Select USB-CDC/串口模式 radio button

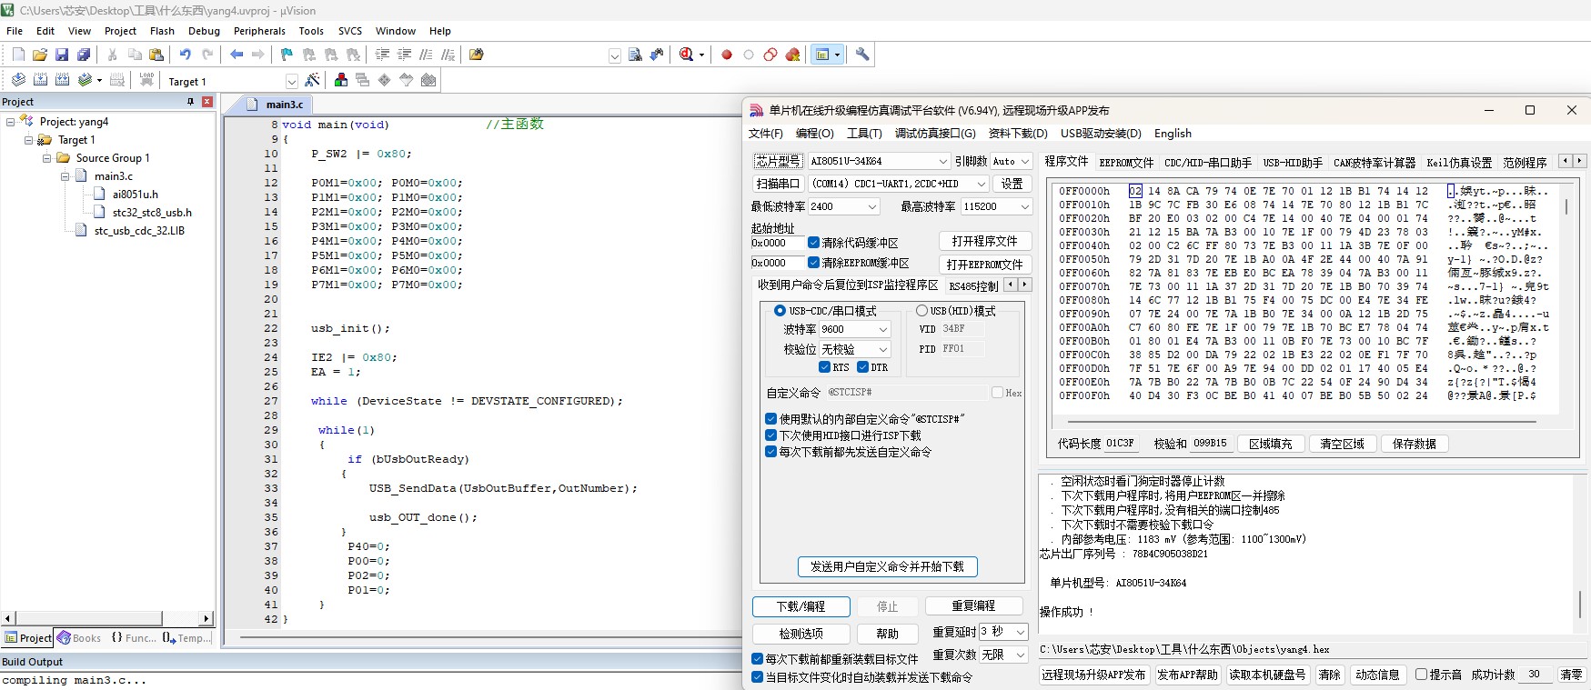[780, 311]
